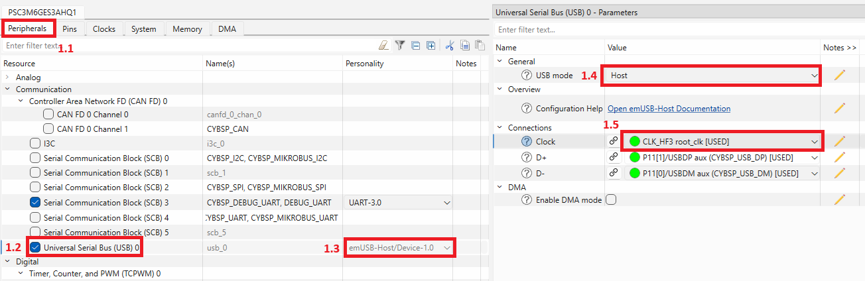This screenshot has height=281, width=865.
Task: Tick the I3C resource checkbox
Action: pos(35,143)
